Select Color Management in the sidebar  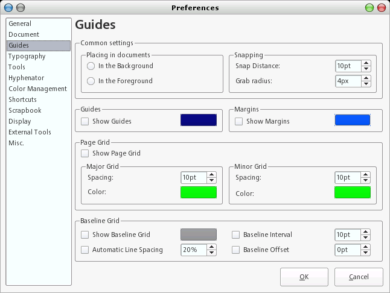click(37, 89)
